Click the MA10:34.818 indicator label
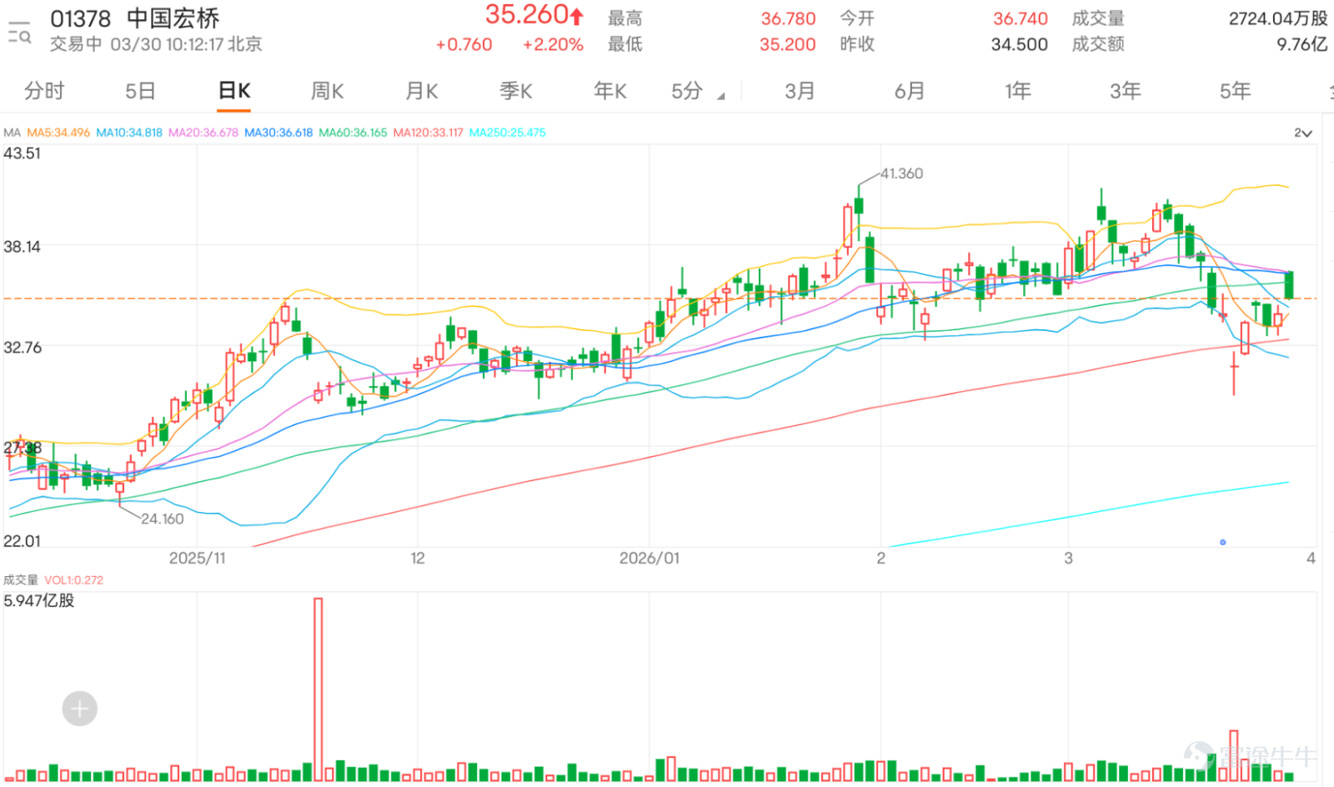The height and width of the screenshot is (787, 1334). point(129,133)
